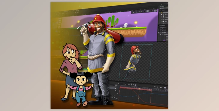Select the Tags row in Quick Access
Image resolution: width=219 pixels, height=111 pixels.
164,21
